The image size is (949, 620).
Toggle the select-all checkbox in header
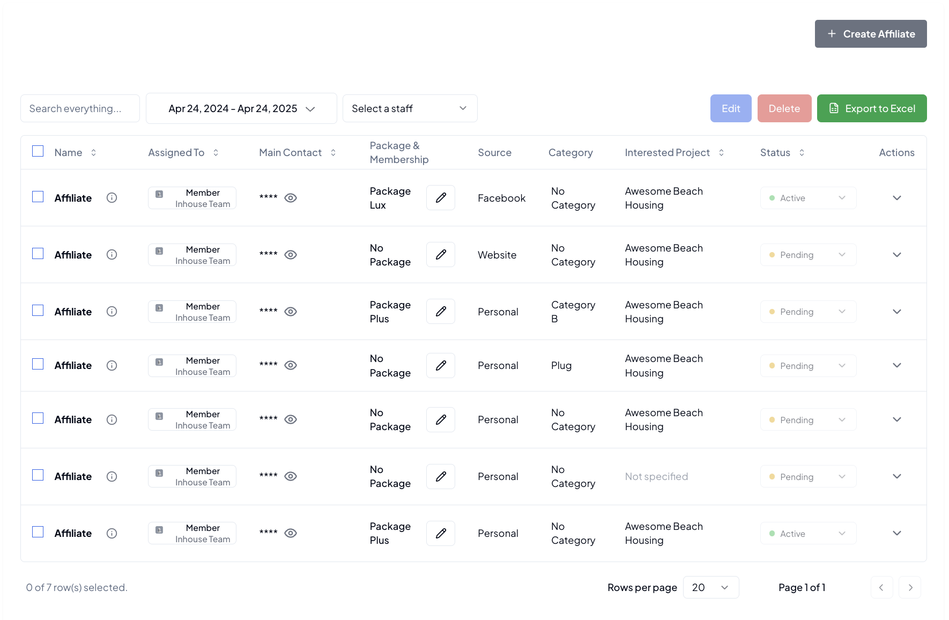(38, 151)
